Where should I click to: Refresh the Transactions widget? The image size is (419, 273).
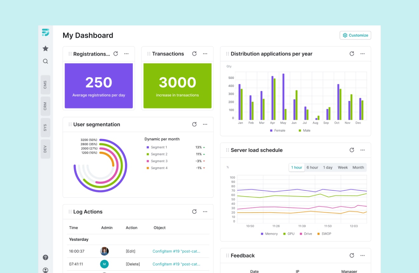[194, 54]
